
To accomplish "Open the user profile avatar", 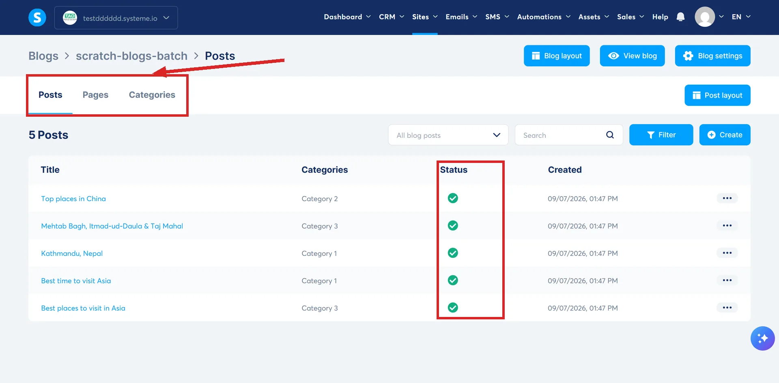I will pyautogui.click(x=705, y=17).
